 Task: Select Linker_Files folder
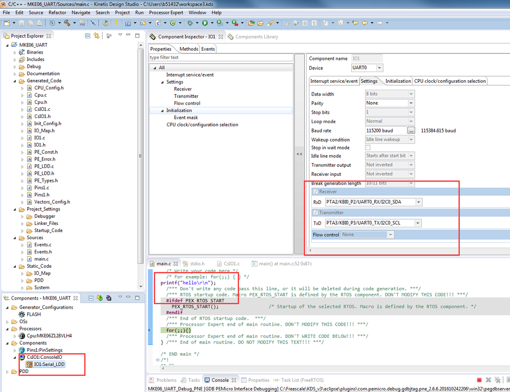point(46,223)
